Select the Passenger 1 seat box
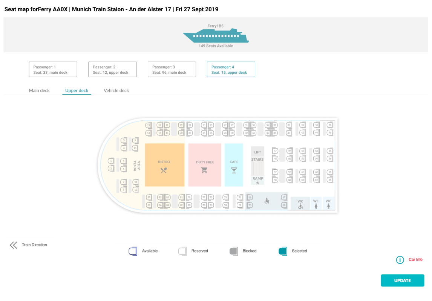432x301 pixels. [53, 69]
